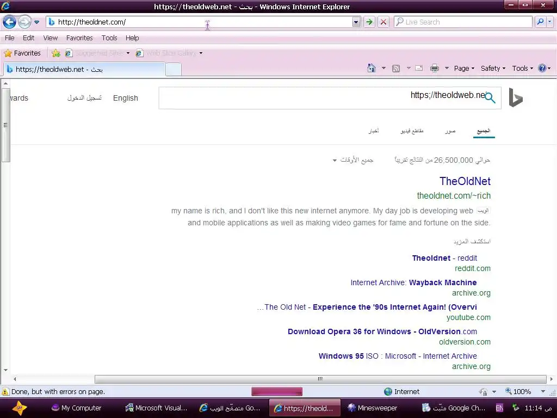The width and height of the screenshot is (557, 418).
Task: Select the theoldweb.net search tab
Action: coord(84,69)
